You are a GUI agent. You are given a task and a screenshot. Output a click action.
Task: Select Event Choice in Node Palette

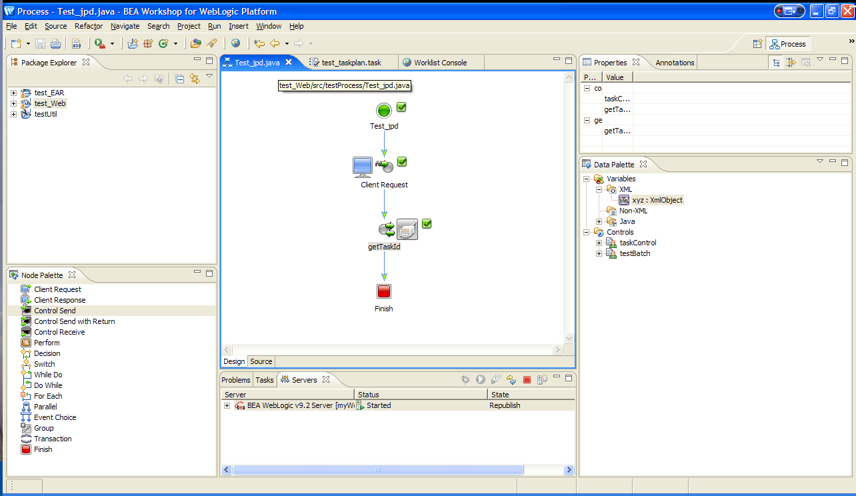click(x=48, y=417)
